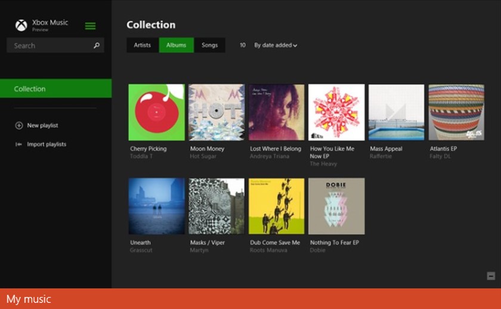Open Collection in the sidebar
501x309 pixels.
(x=55, y=88)
